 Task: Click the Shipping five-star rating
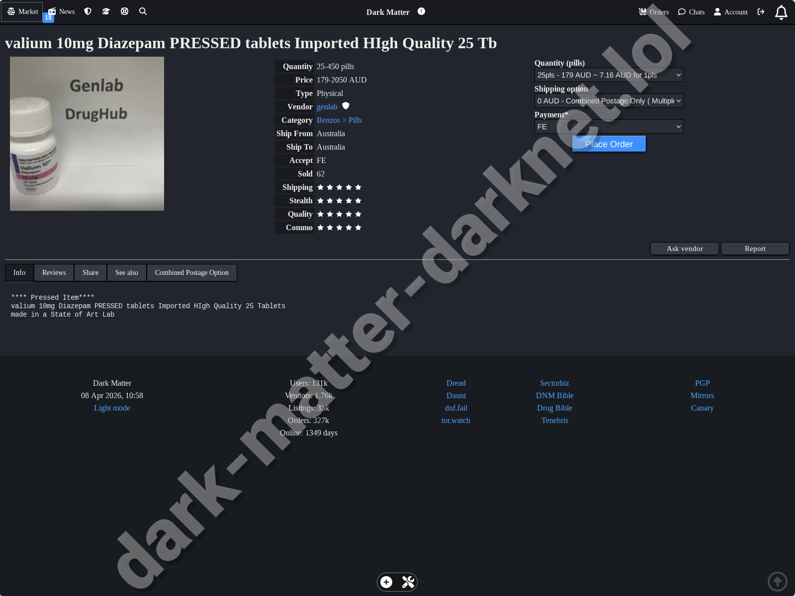[x=339, y=187]
